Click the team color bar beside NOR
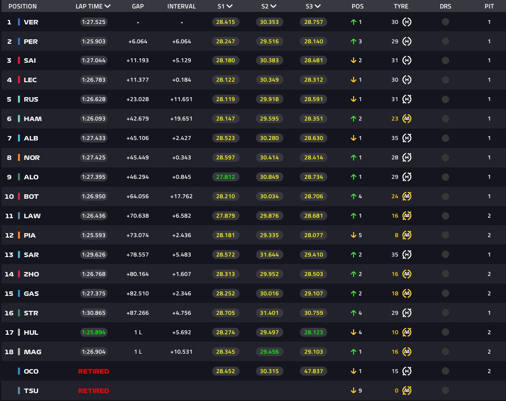The width and height of the screenshot is (506, 401). [19, 157]
